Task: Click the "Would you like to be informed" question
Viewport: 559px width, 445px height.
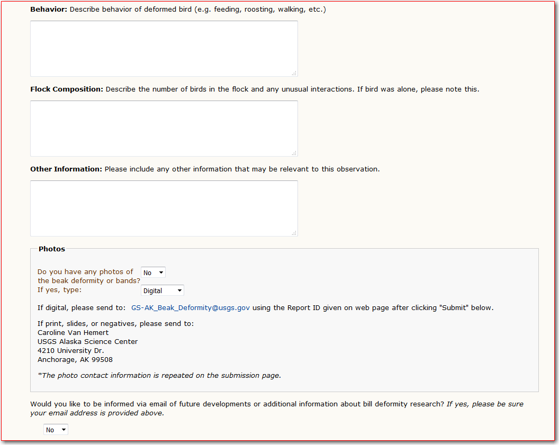Action: pos(237,404)
